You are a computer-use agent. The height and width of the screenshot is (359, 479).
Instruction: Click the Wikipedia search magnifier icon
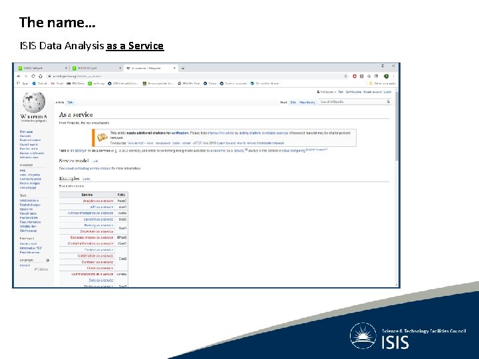389,102
